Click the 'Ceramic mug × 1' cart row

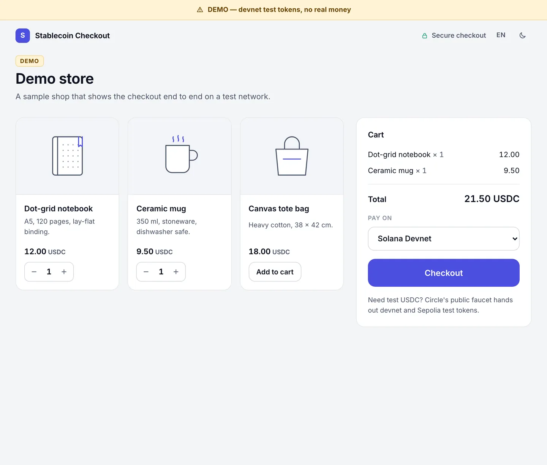(x=444, y=171)
